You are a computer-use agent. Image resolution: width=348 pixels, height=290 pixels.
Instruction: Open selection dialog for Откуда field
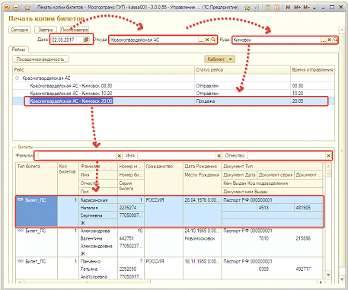point(201,40)
